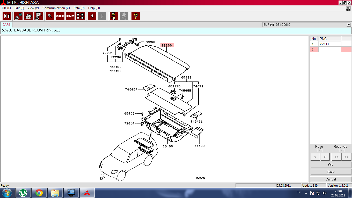Expand the EUR (A) region dropdown
This screenshot has height=198, width=352.
[348, 25]
